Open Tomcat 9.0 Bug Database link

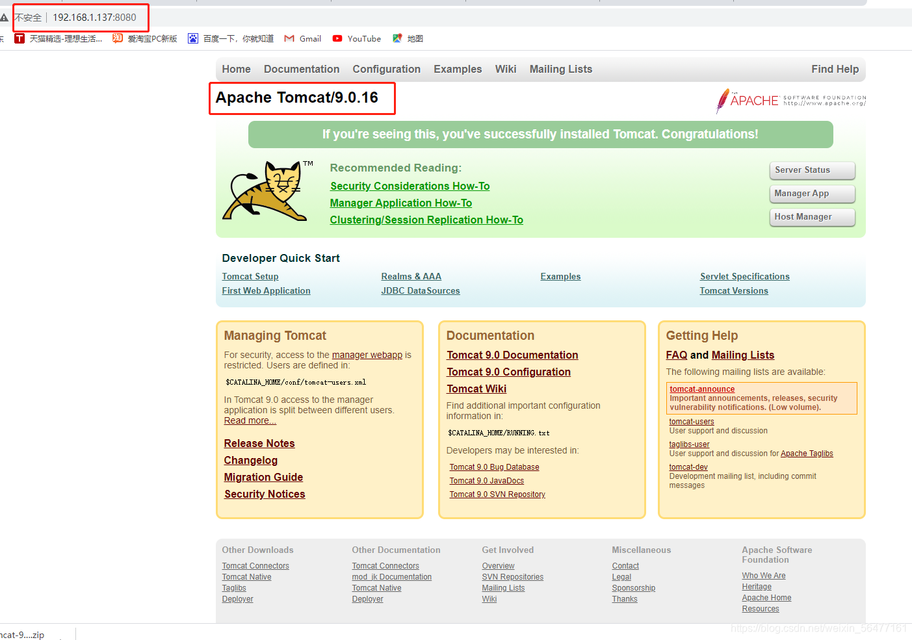pyautogui.click(x=494, y=467)
